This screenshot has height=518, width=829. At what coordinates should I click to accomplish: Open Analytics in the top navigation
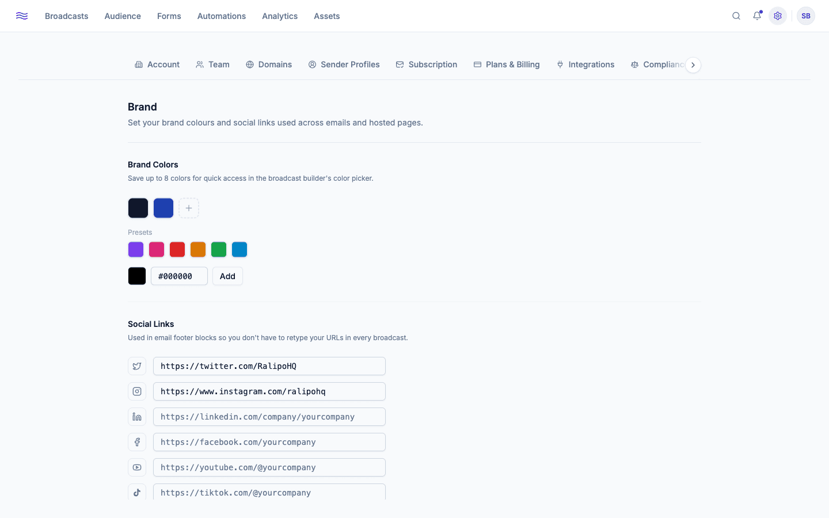pos(280,16)
